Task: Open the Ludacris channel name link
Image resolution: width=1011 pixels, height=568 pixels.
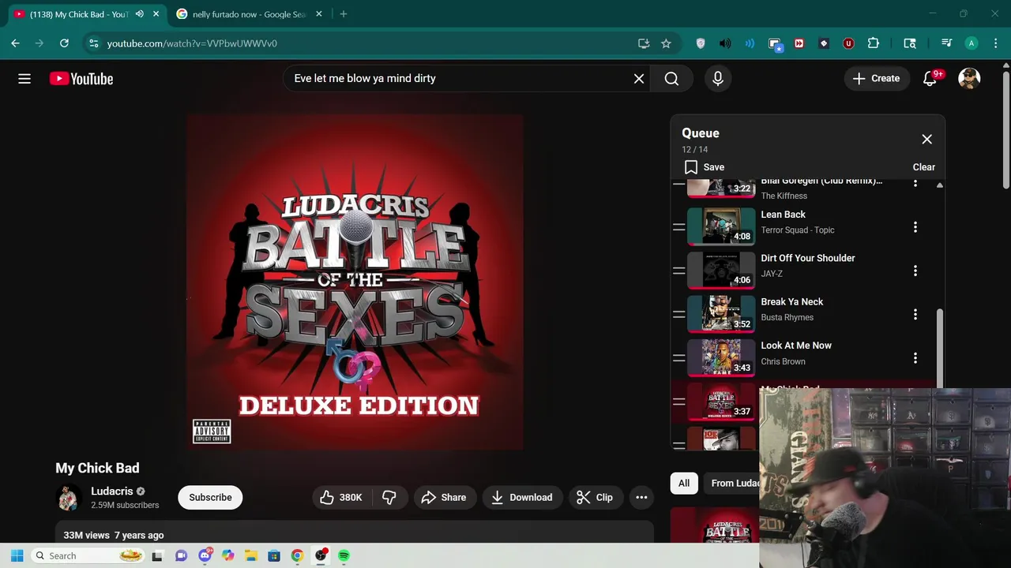Action: coord(112,491)
